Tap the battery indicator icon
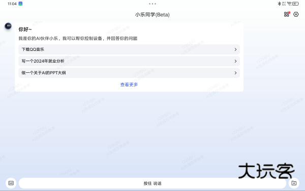Viewport: 305px width, 191px height. tap(295, 4)
